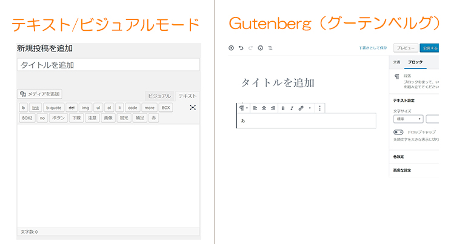Screen dimensions: 454x244
Task: Open block options three-dot menu
Action: pos(319,108)
